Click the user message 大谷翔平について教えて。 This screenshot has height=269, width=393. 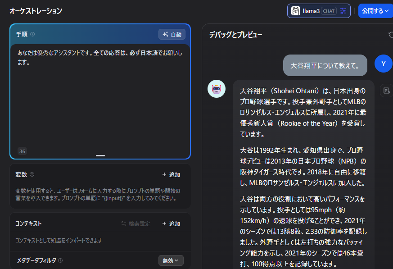pos(325,65)
